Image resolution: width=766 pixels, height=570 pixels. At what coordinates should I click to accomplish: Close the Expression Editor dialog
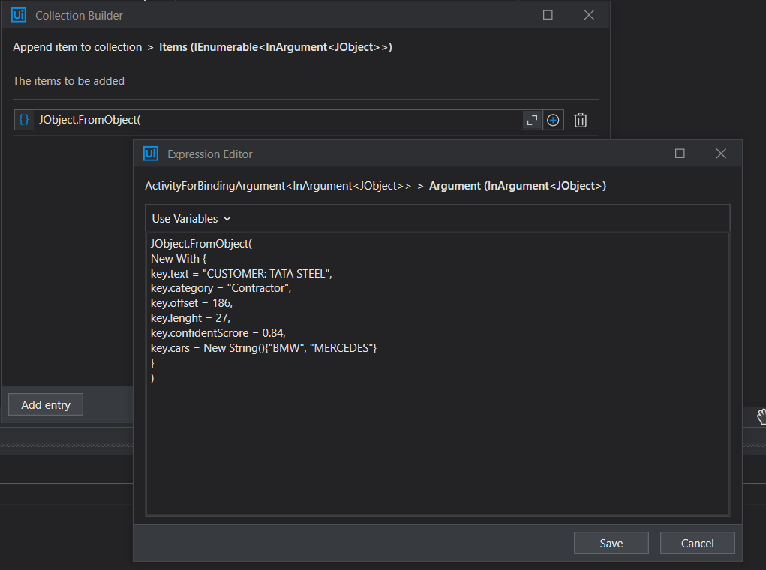(x=721, y=154)
